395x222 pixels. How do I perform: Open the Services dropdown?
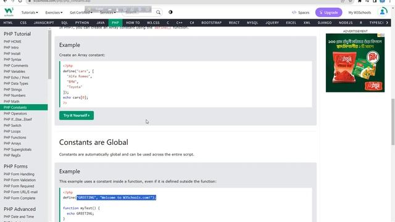pos(108,12)
